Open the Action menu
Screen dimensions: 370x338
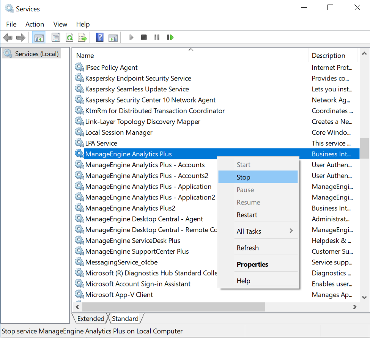[35, 24]
